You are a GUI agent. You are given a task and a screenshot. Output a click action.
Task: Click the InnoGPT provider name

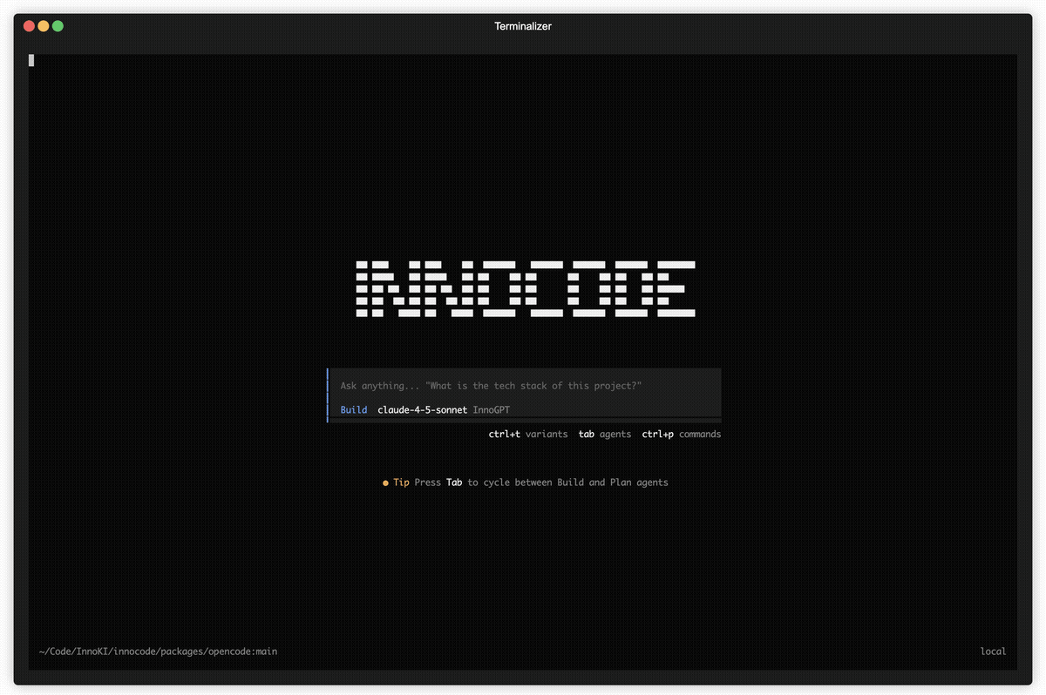coord(492,409)
